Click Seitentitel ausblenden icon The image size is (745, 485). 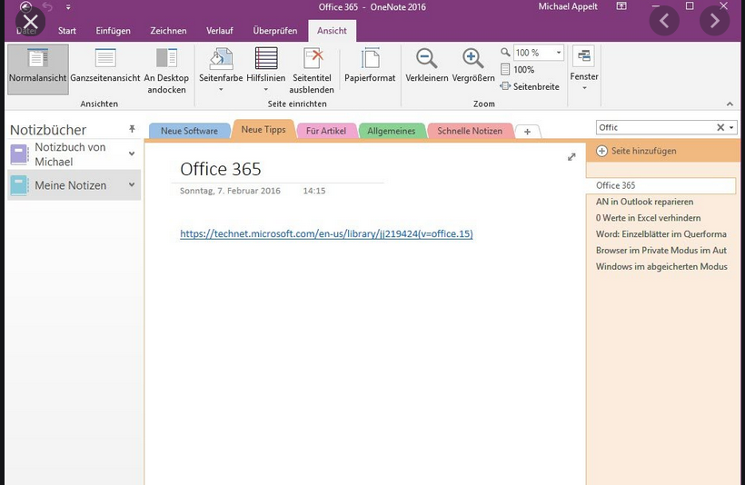(x=313, y=58)
